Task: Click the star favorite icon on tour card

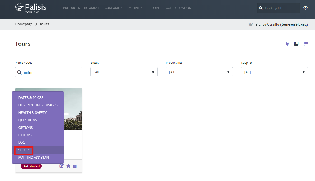Action: click(68, 166)
